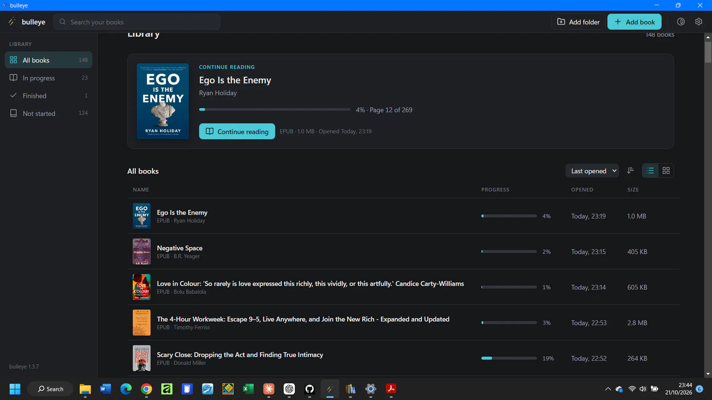Click the OPENED column header
The image size is (712, 400).
582,190
